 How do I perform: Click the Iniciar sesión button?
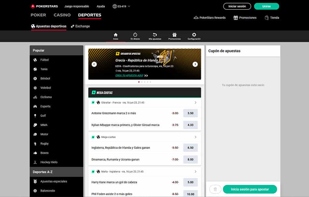[x=237, y=6]
